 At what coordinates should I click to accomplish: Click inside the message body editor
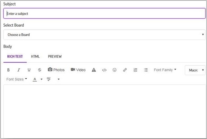[x=104, y=111]
